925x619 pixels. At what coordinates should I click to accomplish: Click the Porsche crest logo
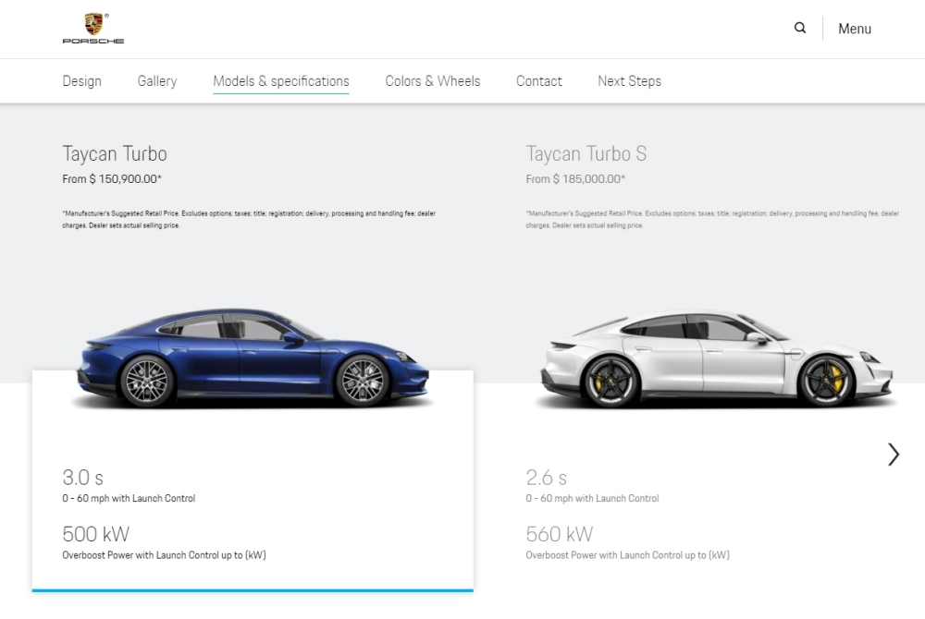(93, 29)
